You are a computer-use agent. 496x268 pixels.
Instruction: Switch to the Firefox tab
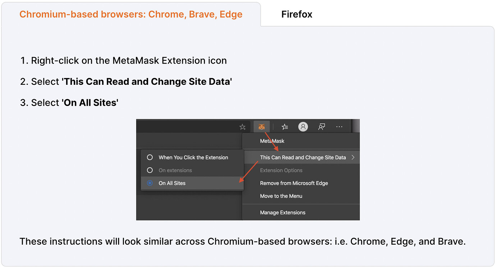tap(297, 14)
